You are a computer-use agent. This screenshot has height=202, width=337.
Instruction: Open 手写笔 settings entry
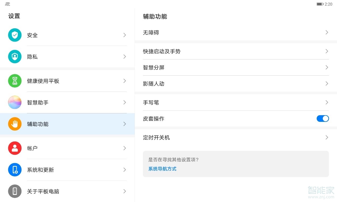[235, 102]
